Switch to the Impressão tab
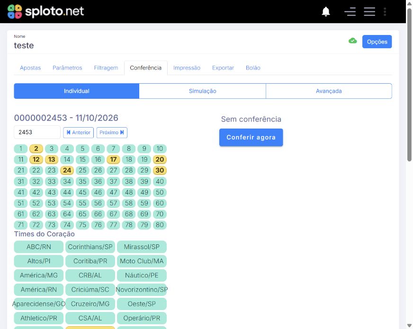This screenshot has width=413, height=329. [187, 68]
